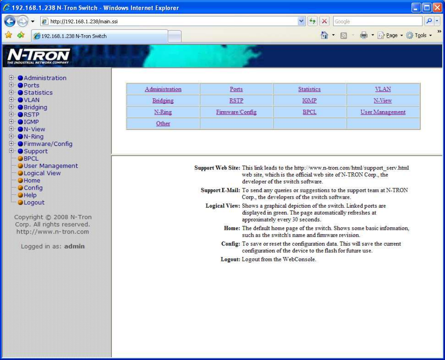Expand the Ports tree node
The image size is (445, 360).
11,85
